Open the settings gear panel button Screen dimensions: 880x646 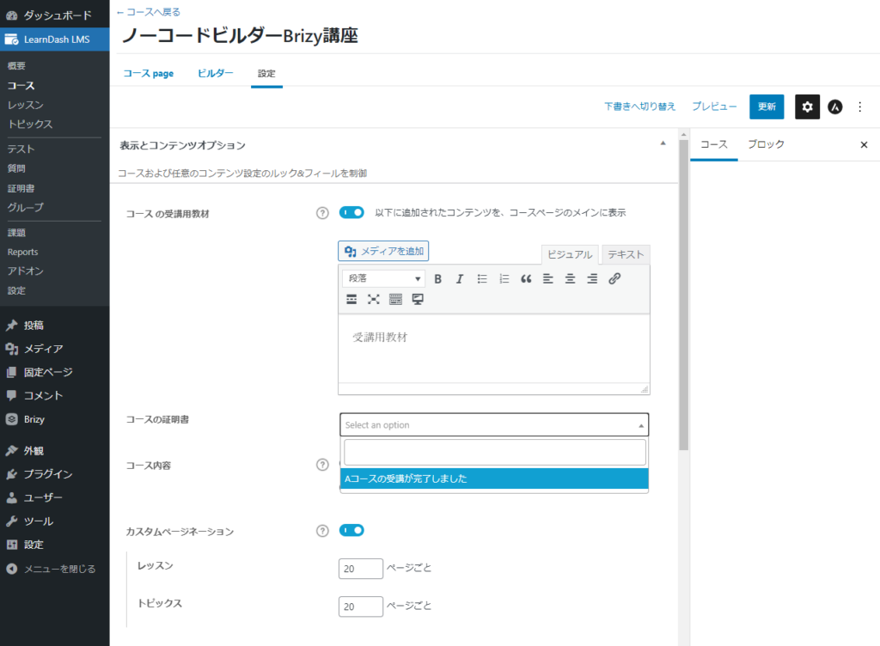(807, 107)
